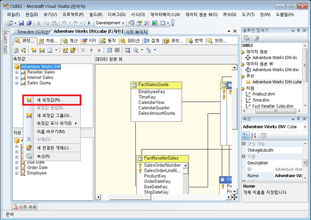
Task: Open the 오류 목록 panel button
Action: [x=25, y=207]
